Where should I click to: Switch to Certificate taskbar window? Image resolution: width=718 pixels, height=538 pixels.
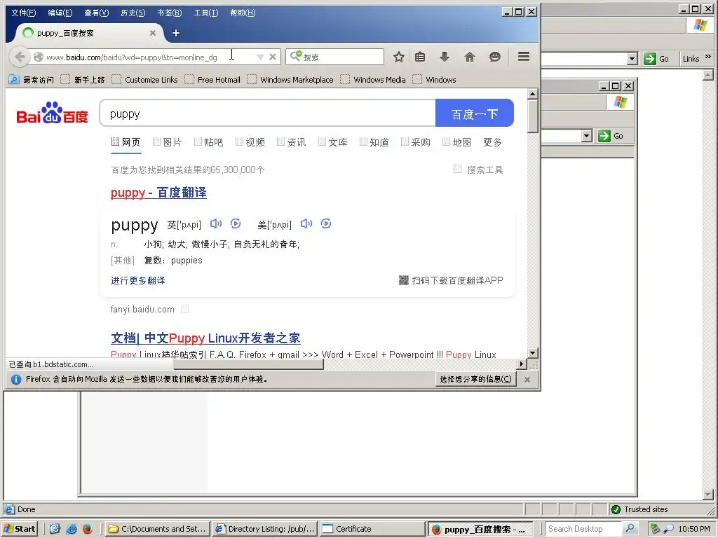pos(372,529)
